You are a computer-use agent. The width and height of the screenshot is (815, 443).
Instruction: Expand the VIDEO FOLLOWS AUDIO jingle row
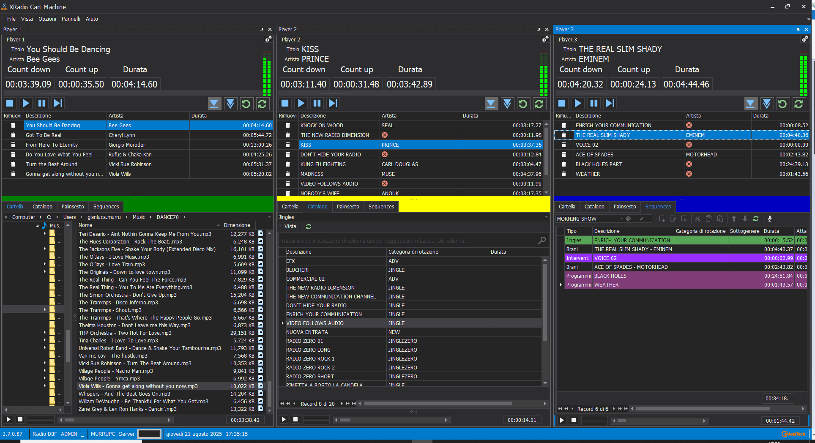282,323
